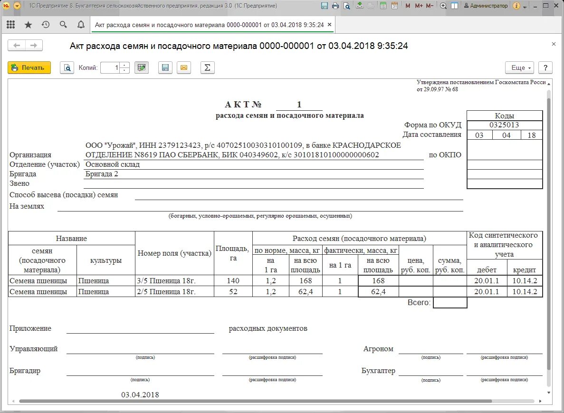Click the M- subtract from memory button
564x413 pixels.
(x=430, y=6)
